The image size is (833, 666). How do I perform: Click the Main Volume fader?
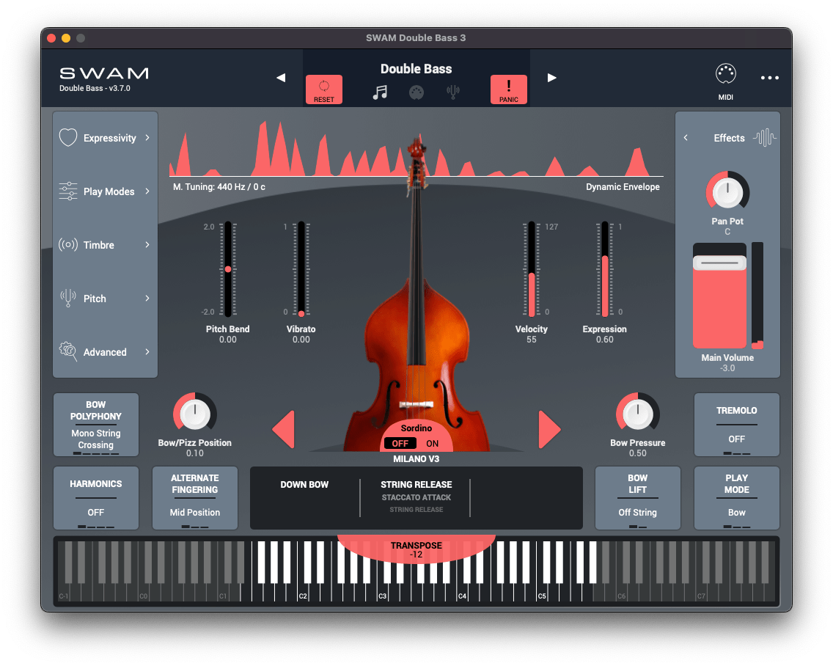(x=719, y=296)
